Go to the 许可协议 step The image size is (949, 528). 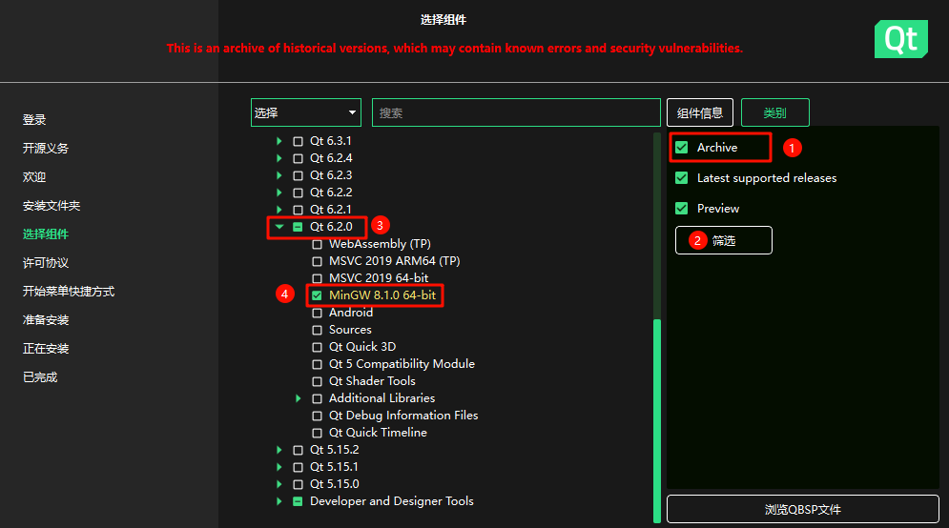pos(46,263)
